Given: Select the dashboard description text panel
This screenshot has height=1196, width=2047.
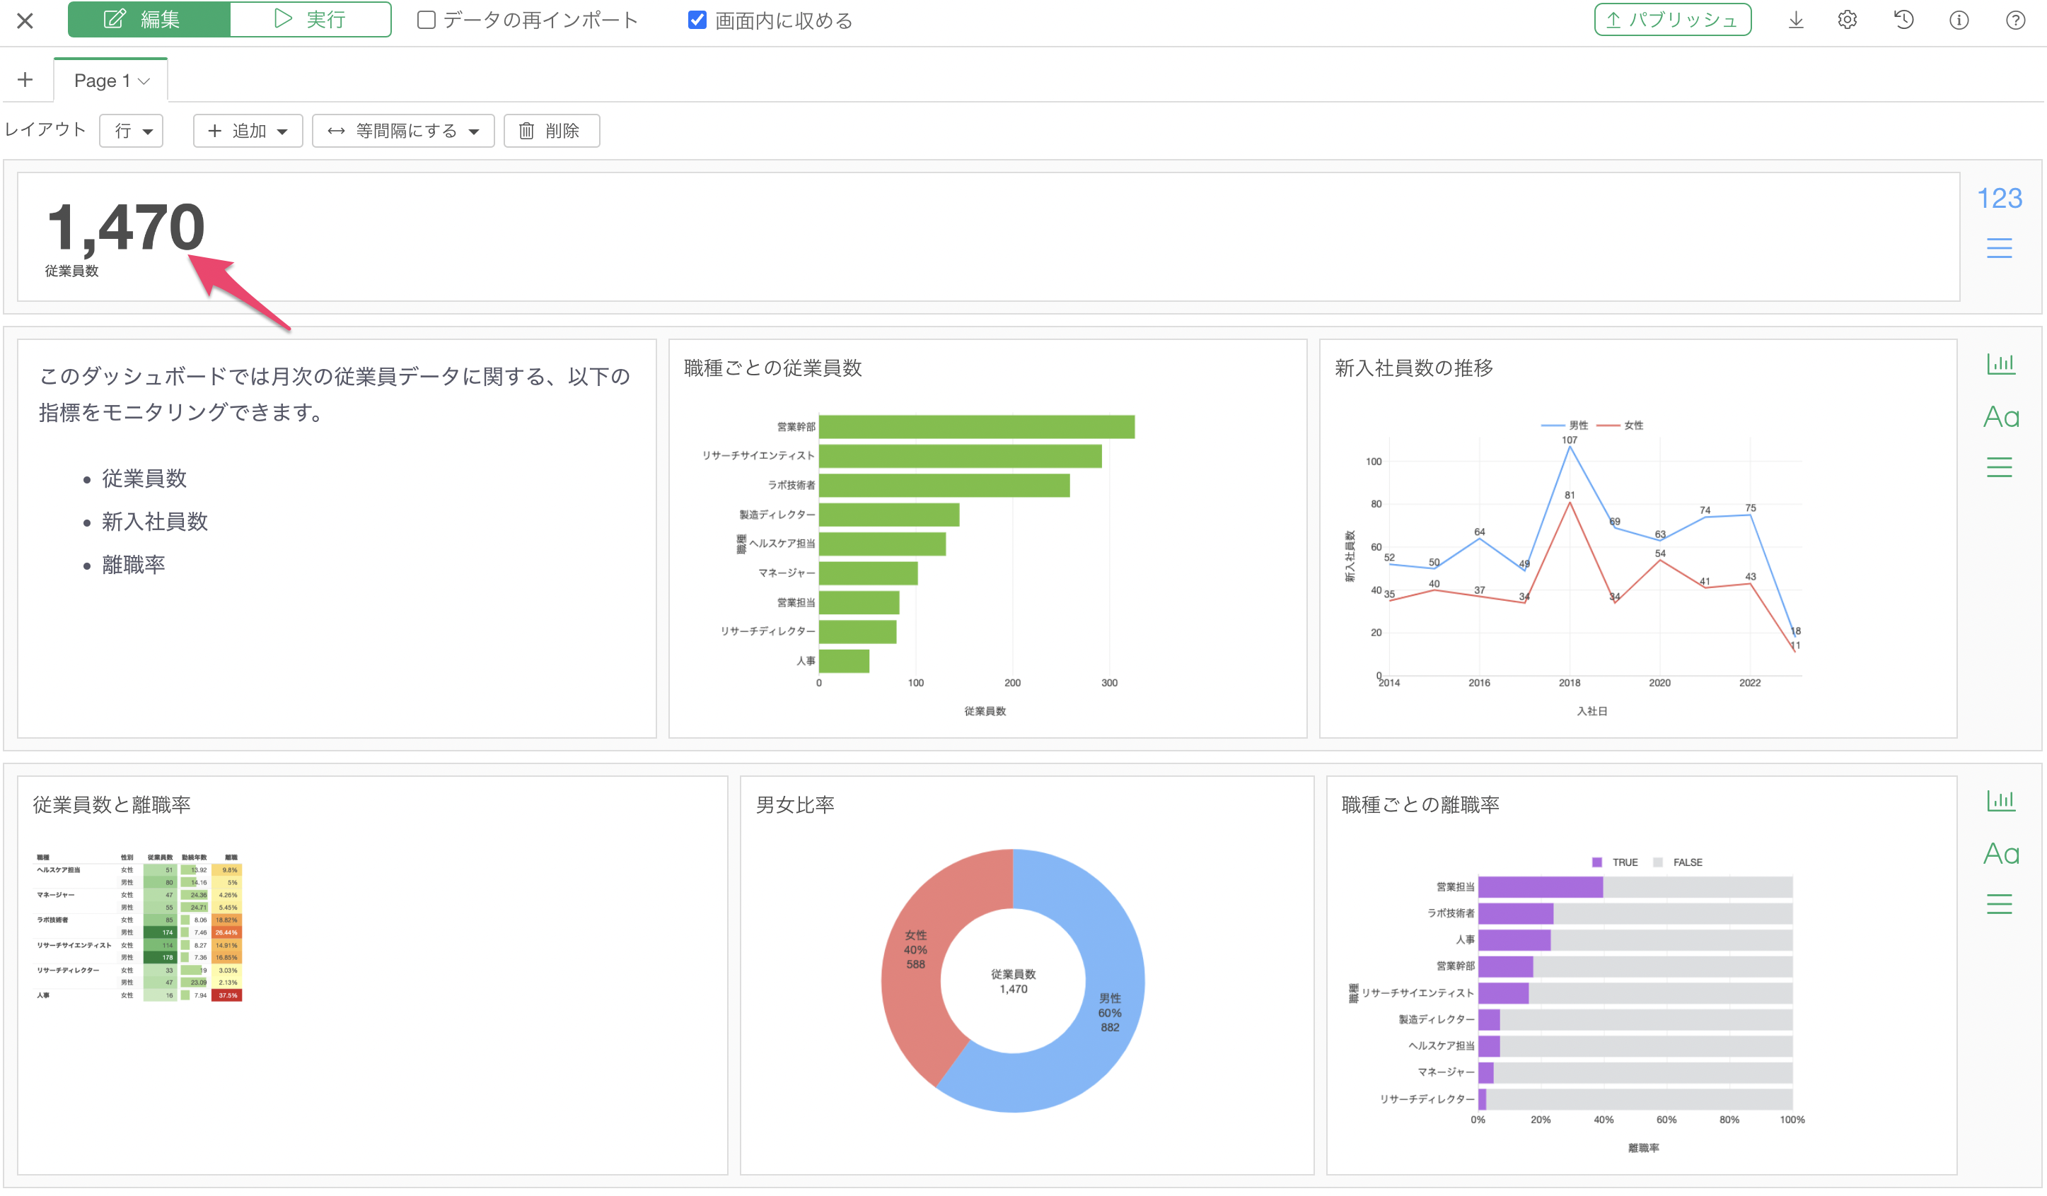Looking at the screenshot, I should pyautogui.click(x=337, y=539).
